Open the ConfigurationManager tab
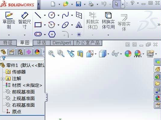 point(20,52)
